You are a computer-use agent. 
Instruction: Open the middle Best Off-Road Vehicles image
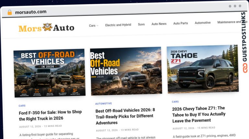(126, 71)
